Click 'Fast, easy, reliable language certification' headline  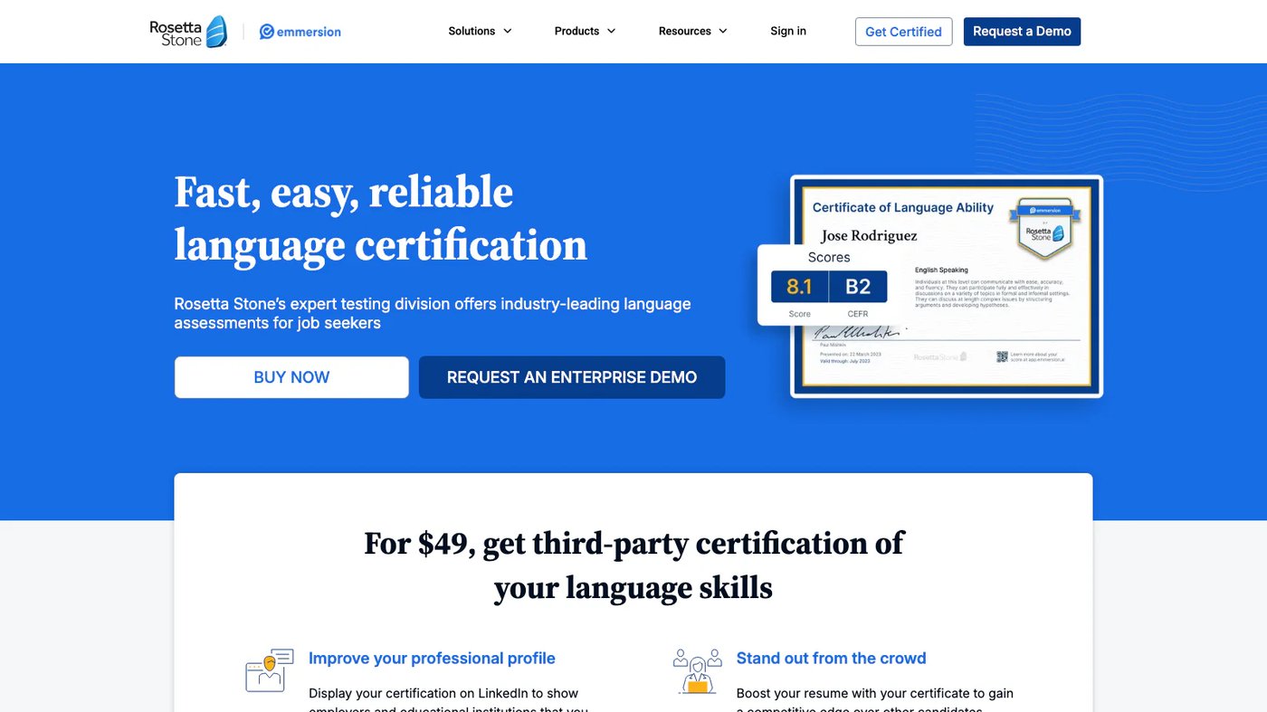[x=380, y=219]
